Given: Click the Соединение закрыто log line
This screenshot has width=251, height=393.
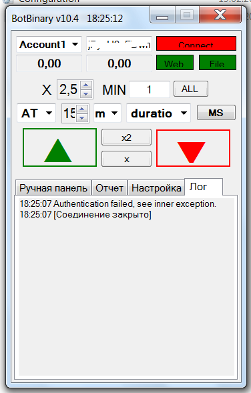Looking at the screenshot, I should pyautogui.click(x=85, y=215).
